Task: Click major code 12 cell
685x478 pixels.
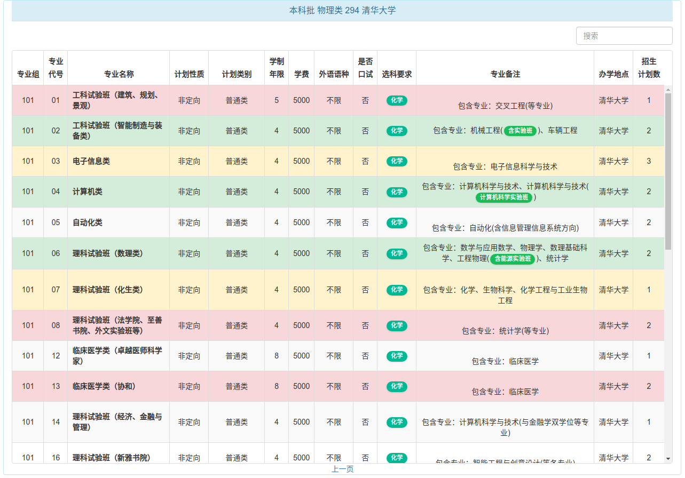Action: (56, 356)
